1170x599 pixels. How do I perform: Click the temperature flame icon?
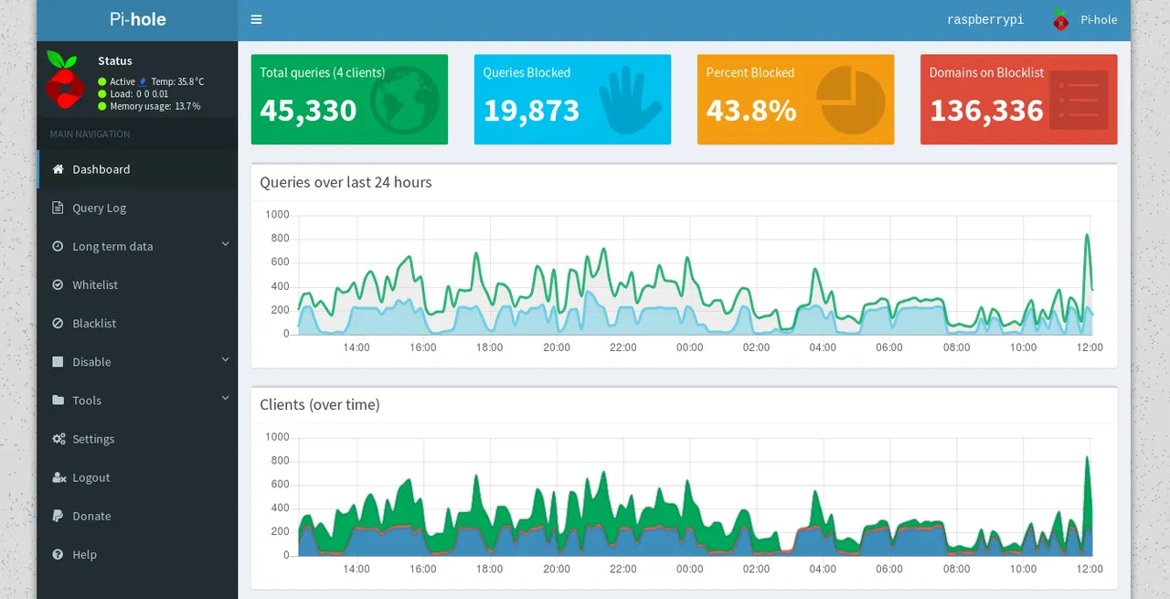(x=143, y=82)
